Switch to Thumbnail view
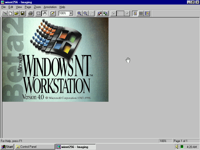The width and height of the screenshot is (200, 150). (141, 13)
